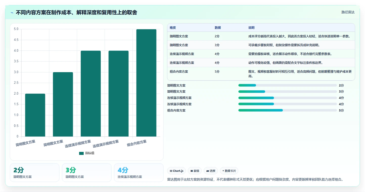Select the 进度 chip
This screenshot has width=365, height=192.
click(211, 171)
